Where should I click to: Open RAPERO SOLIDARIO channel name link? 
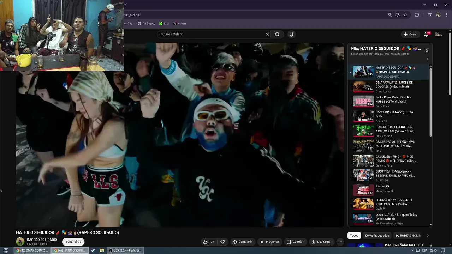(x=42, y=240)
